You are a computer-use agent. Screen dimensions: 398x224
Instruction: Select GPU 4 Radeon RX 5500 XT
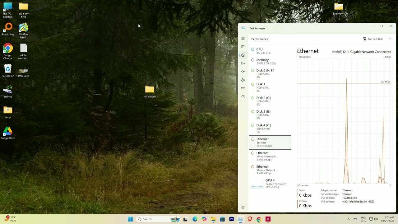tap(270, 184)
